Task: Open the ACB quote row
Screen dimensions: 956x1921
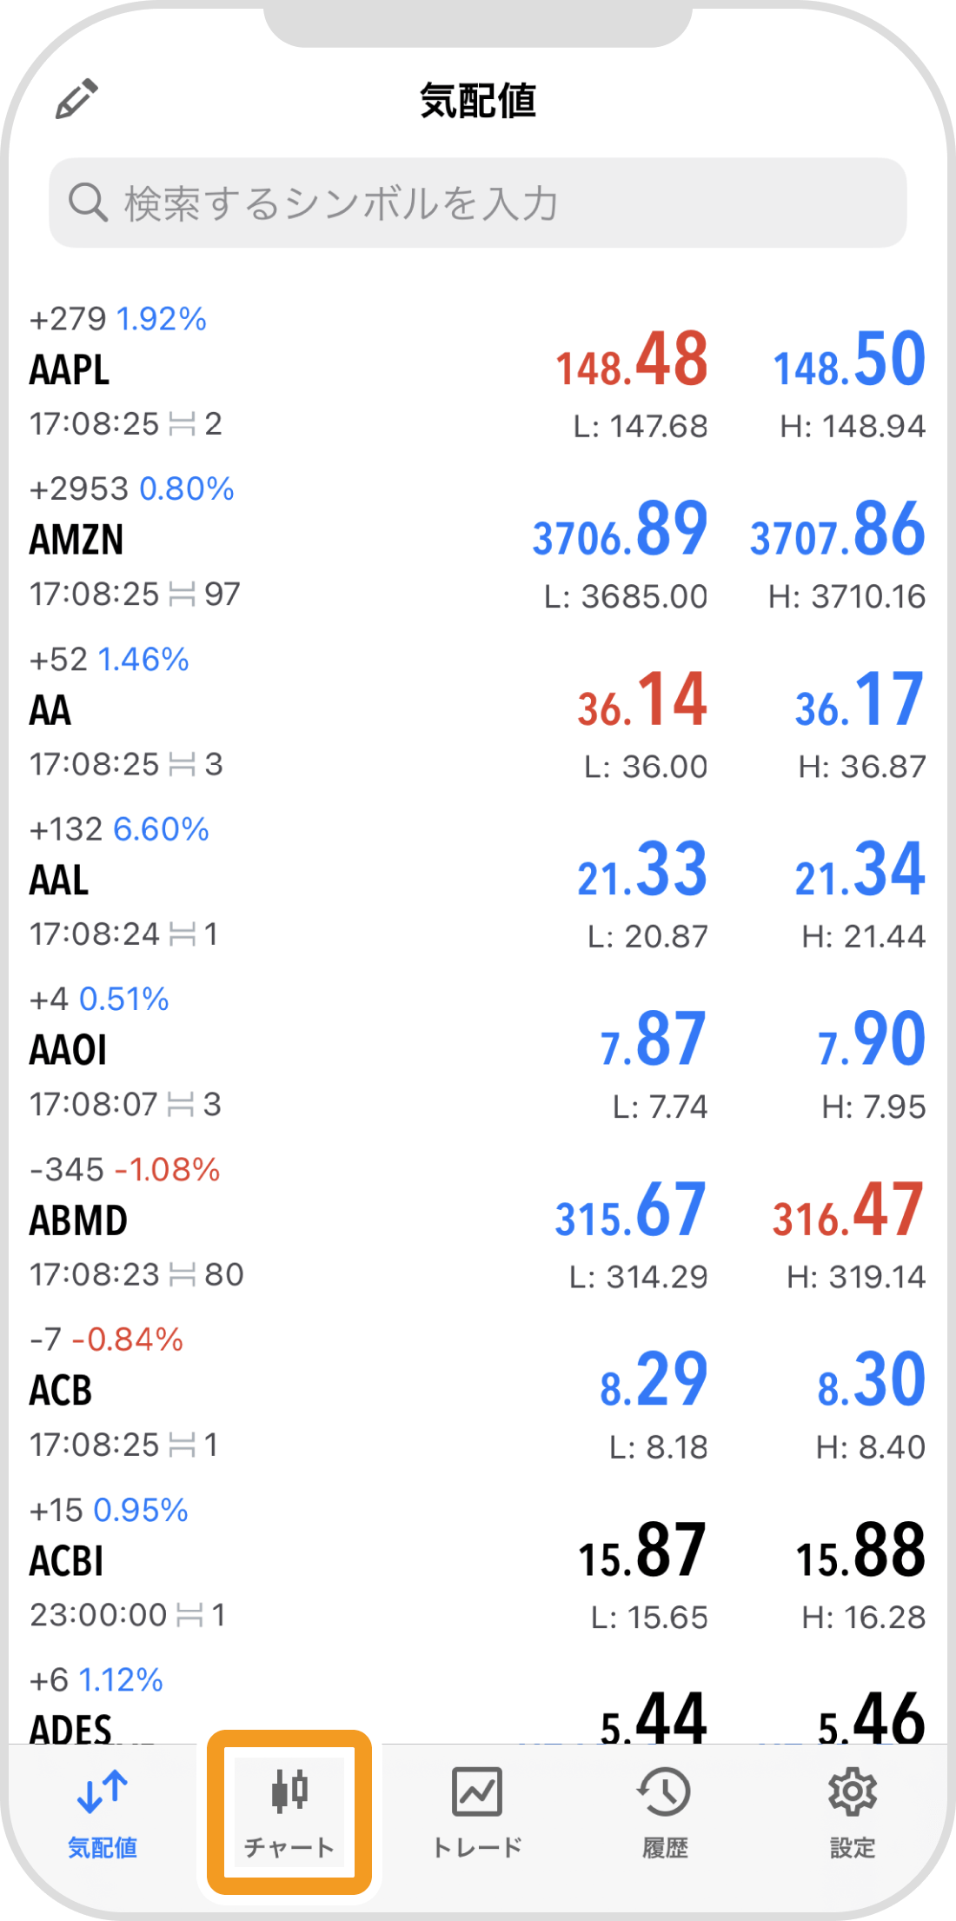Action: [x=478, y=1393]
